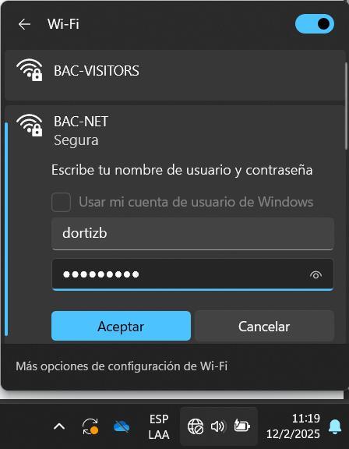349x449 pixels.
Task: Focus the password input field
Action: click(x=192, y=274)
